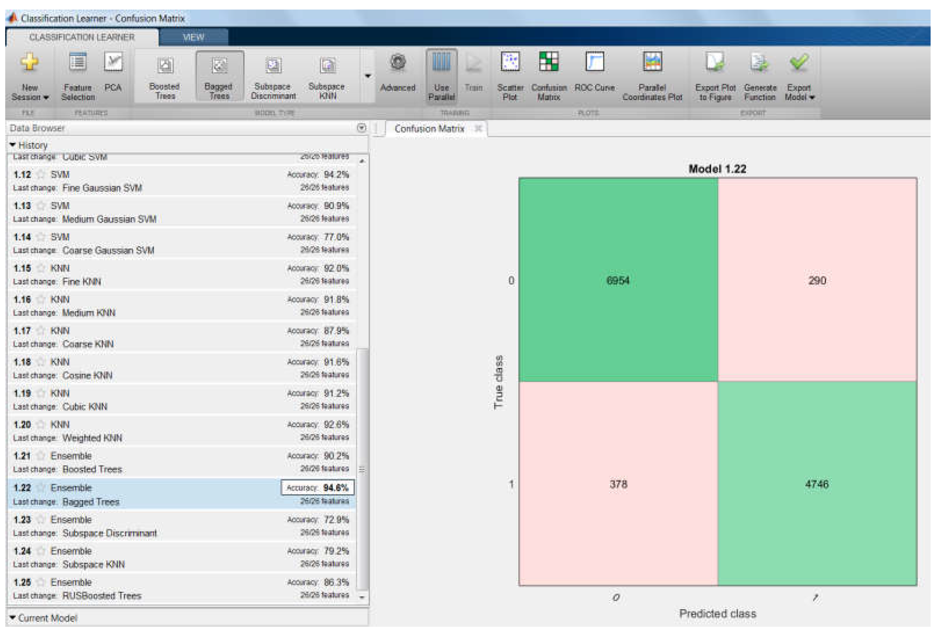Toggle favorite star for model 1.15

point(41,269)
